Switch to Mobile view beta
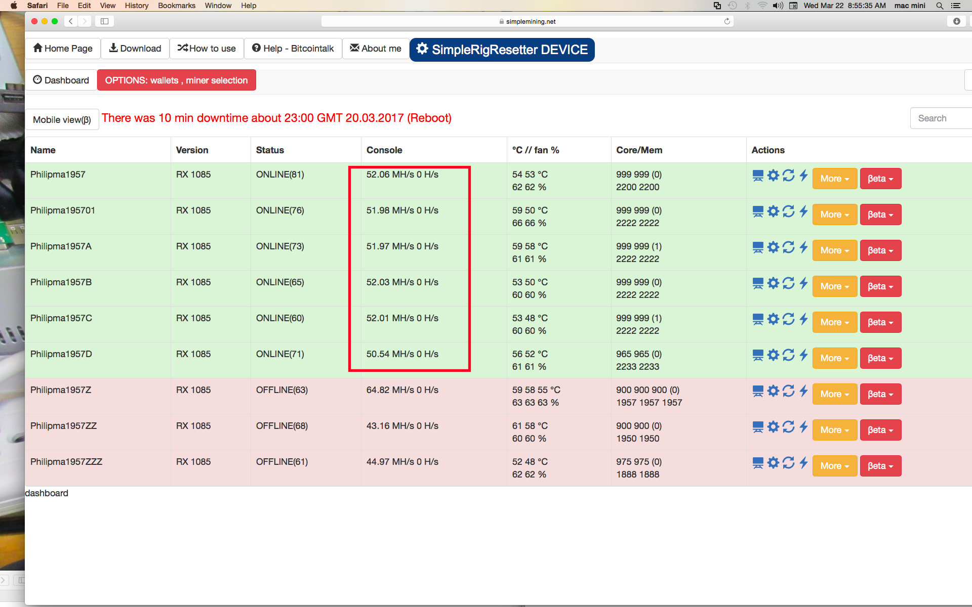 coord(62,120)
